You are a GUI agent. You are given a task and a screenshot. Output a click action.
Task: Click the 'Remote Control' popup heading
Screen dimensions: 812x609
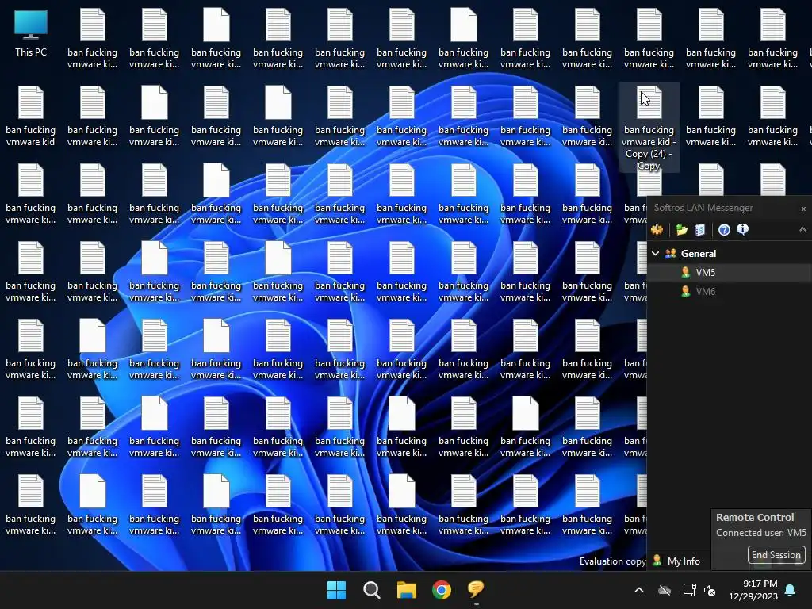click(755, 517)
